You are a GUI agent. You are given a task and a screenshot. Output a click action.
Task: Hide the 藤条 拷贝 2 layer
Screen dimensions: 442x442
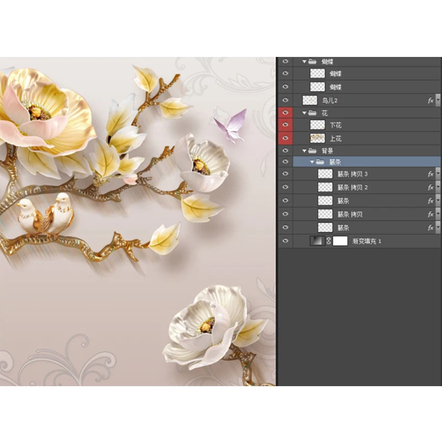[285, 187]
